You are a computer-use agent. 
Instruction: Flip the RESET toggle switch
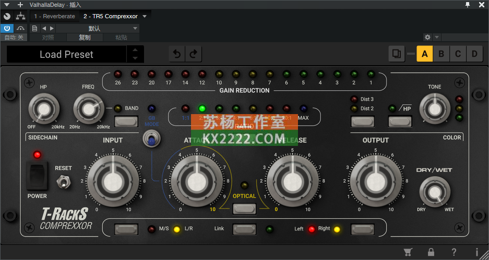tap(63, 182)
